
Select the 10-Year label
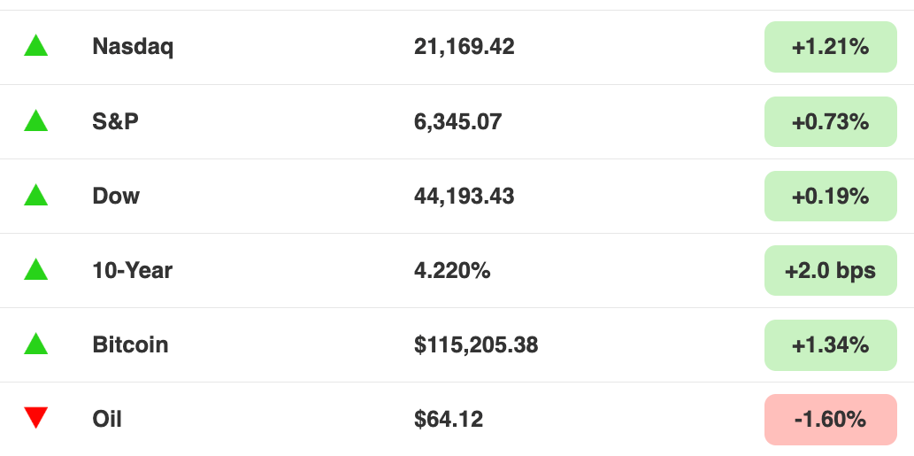(x=133, y=271)
